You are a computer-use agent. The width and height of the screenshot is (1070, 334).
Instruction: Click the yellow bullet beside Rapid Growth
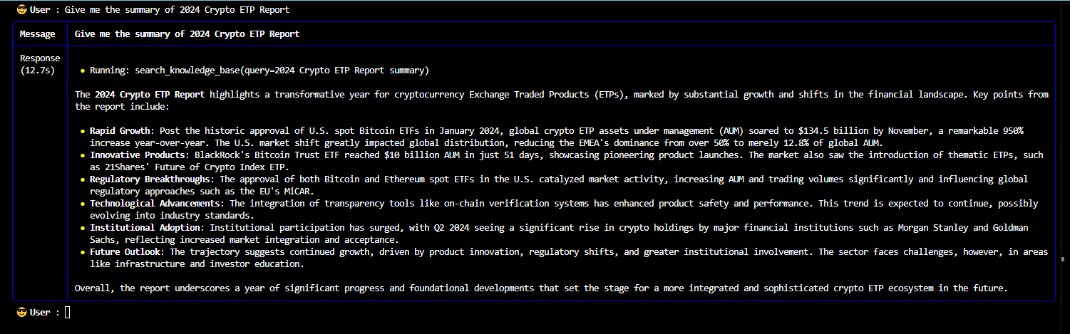pyautogui.click(x=83, y=131)
